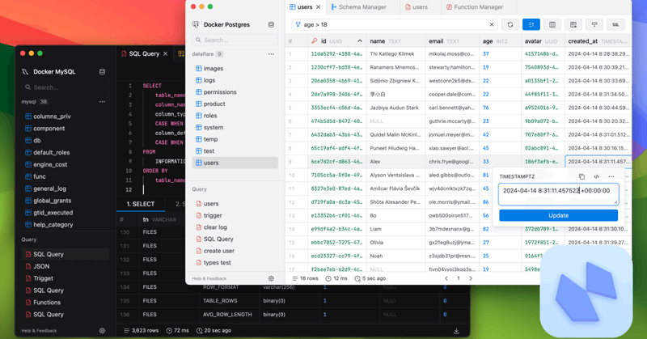Close the users table tab
Viewport: 647px width, 339px height.
click(x=318, y=7)
